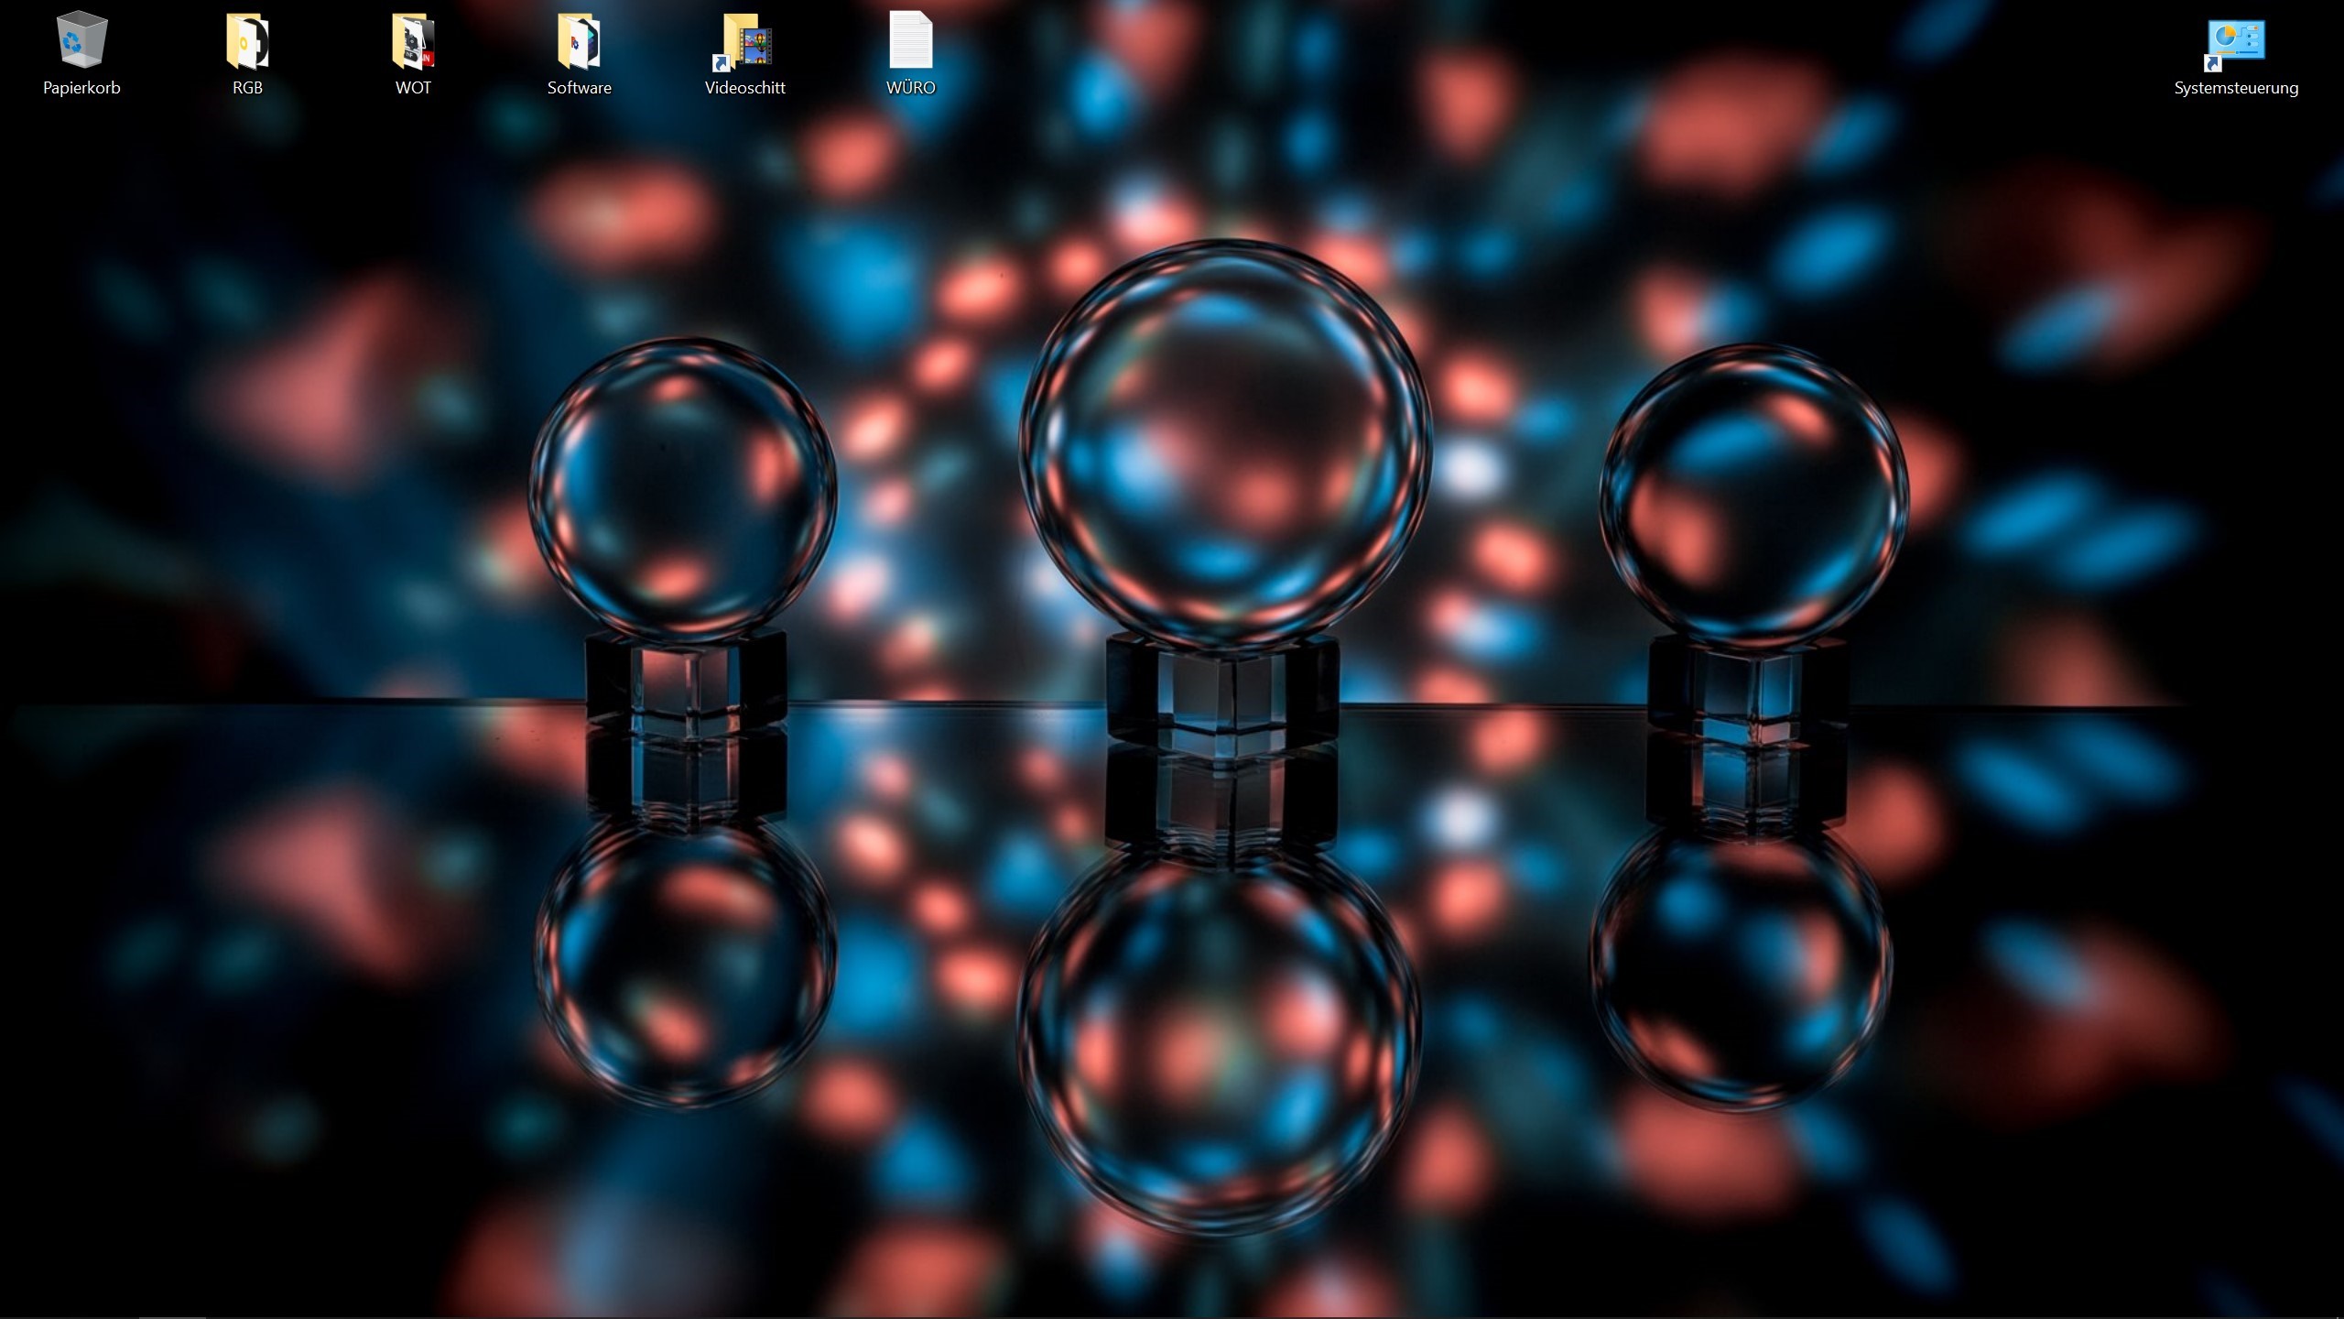Image resolution: width=2344 pixels, height=1319 pixels.
Task: Click the shortcut arrow on Videoschitt icon
Action: (x=721, y=63)
